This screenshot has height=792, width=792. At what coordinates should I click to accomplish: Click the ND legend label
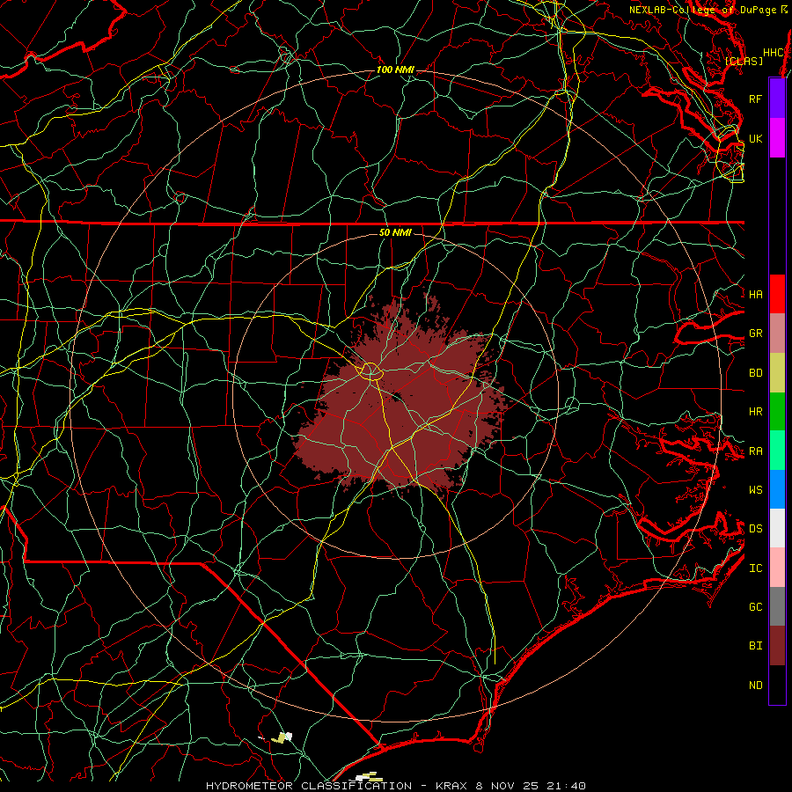click(x=756, y=686)
